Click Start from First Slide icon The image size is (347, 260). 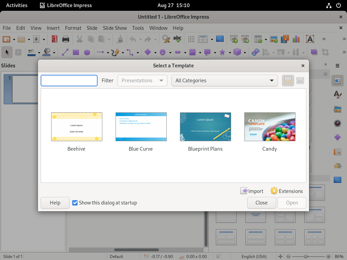tap(234, 39)
